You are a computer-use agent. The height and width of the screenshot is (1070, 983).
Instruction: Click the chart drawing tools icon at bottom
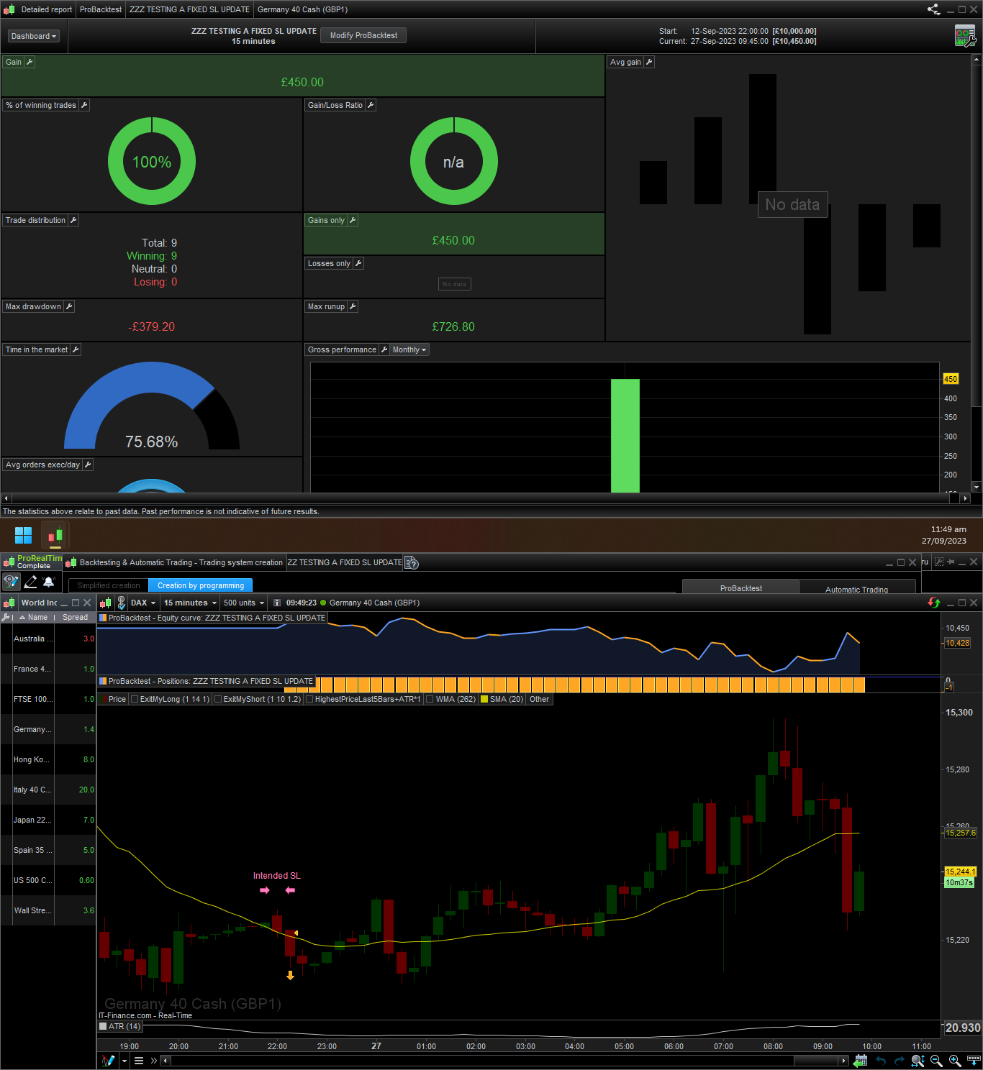click(109, 1061)
